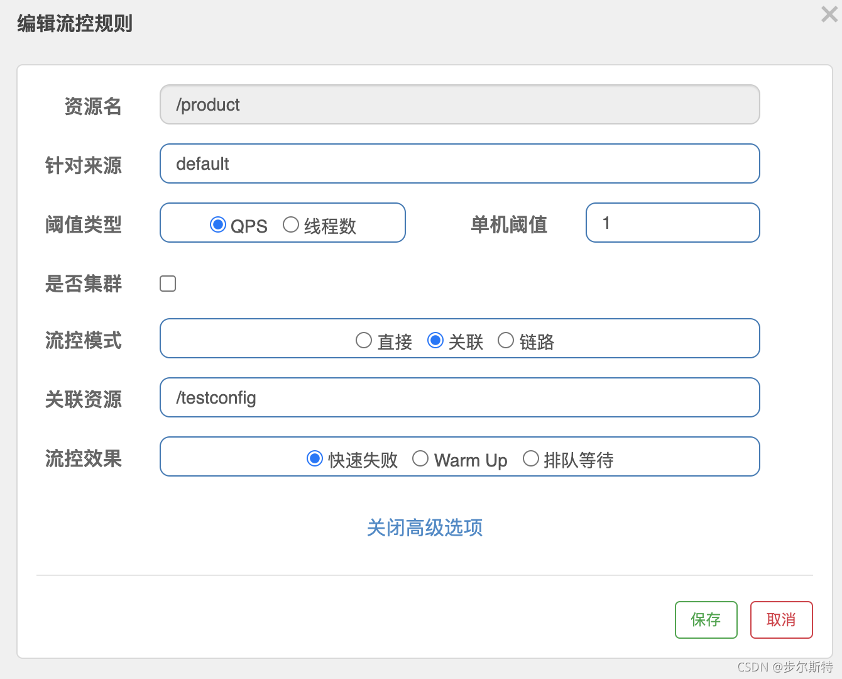The width and height of the screenshot is (842, 679).
Task: Click the 关联资源 field with /testconfig
Action: (x=459, y=397)
